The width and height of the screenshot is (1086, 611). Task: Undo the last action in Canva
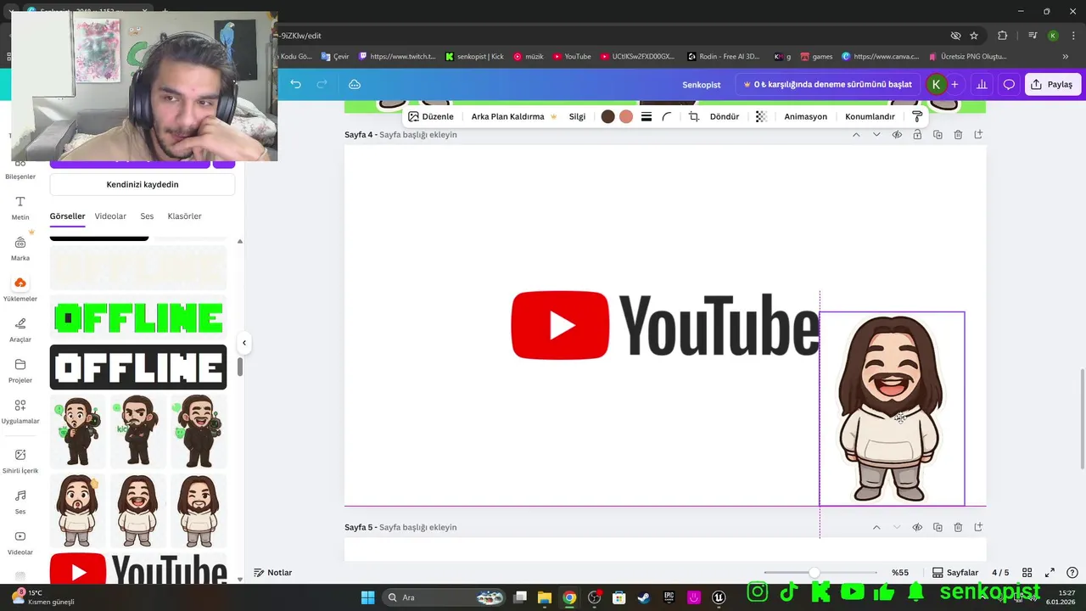pos(295,84)
